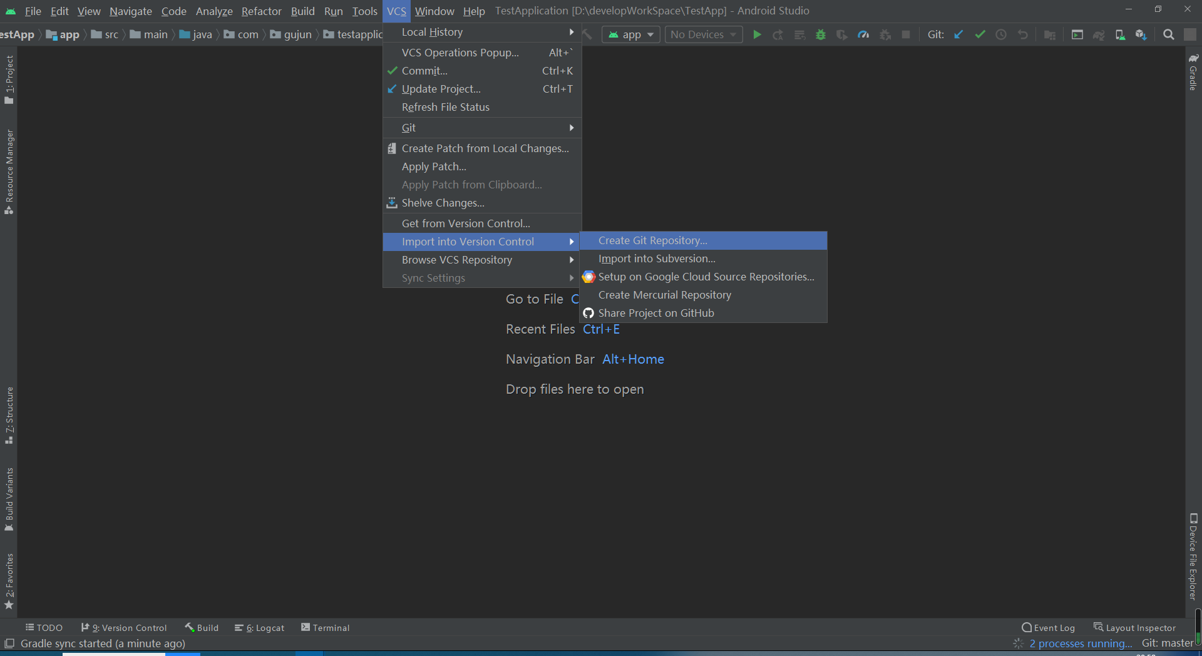Click Shelve Changes... entry
Viewport: 1202px width, 656px height.
click(482, 203)
